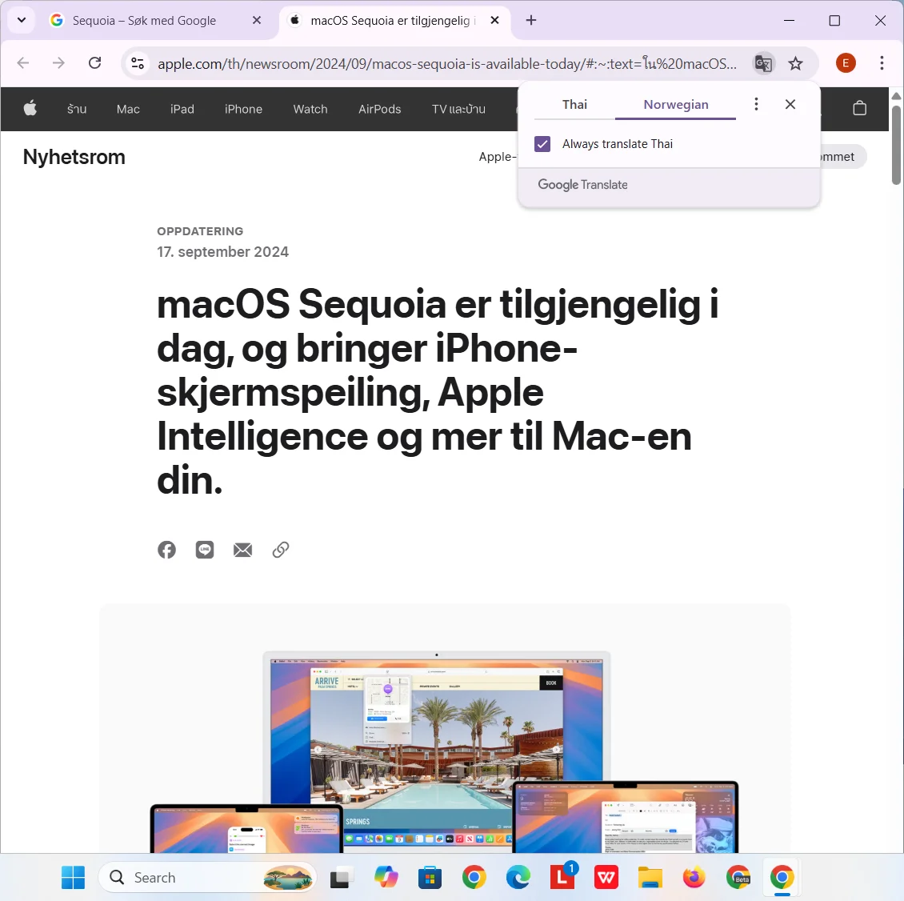Viewport: 904px width, 901px height.
Task: Click the Nyhetsrom heading link
Action: (x=74, y=157)
